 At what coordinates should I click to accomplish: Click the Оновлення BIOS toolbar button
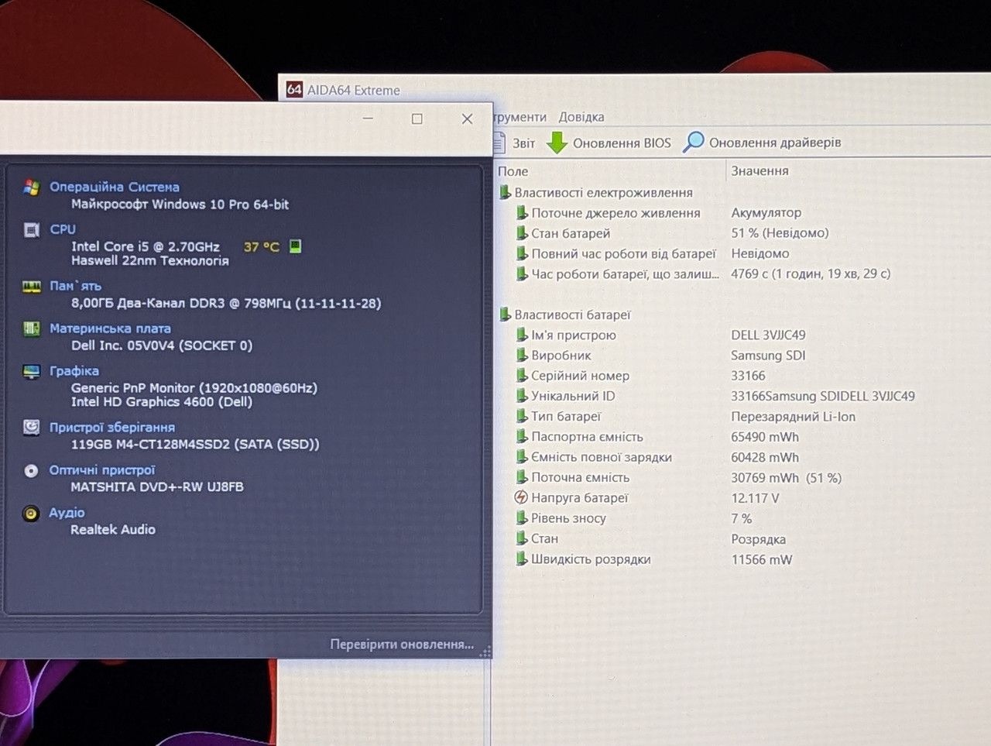[609, 143]
